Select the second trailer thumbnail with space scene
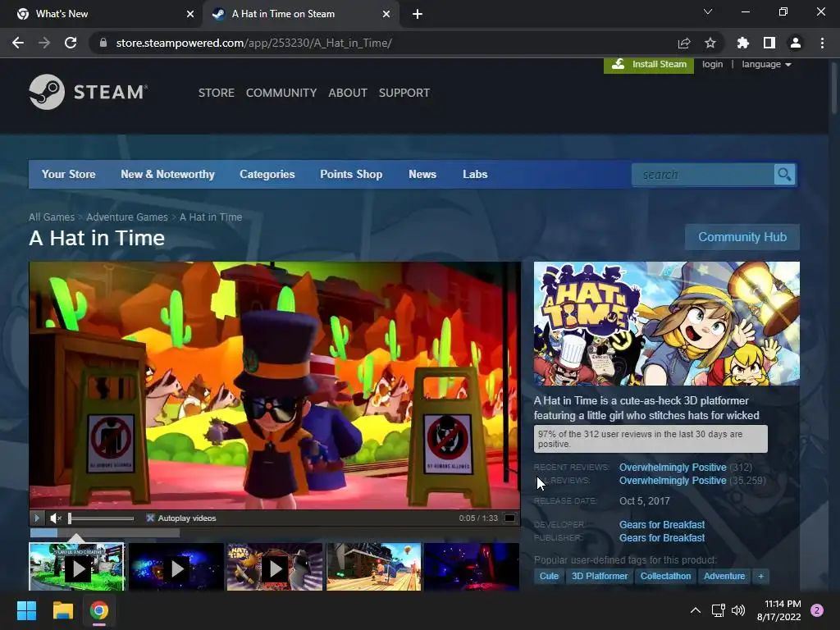 point(176,567)
